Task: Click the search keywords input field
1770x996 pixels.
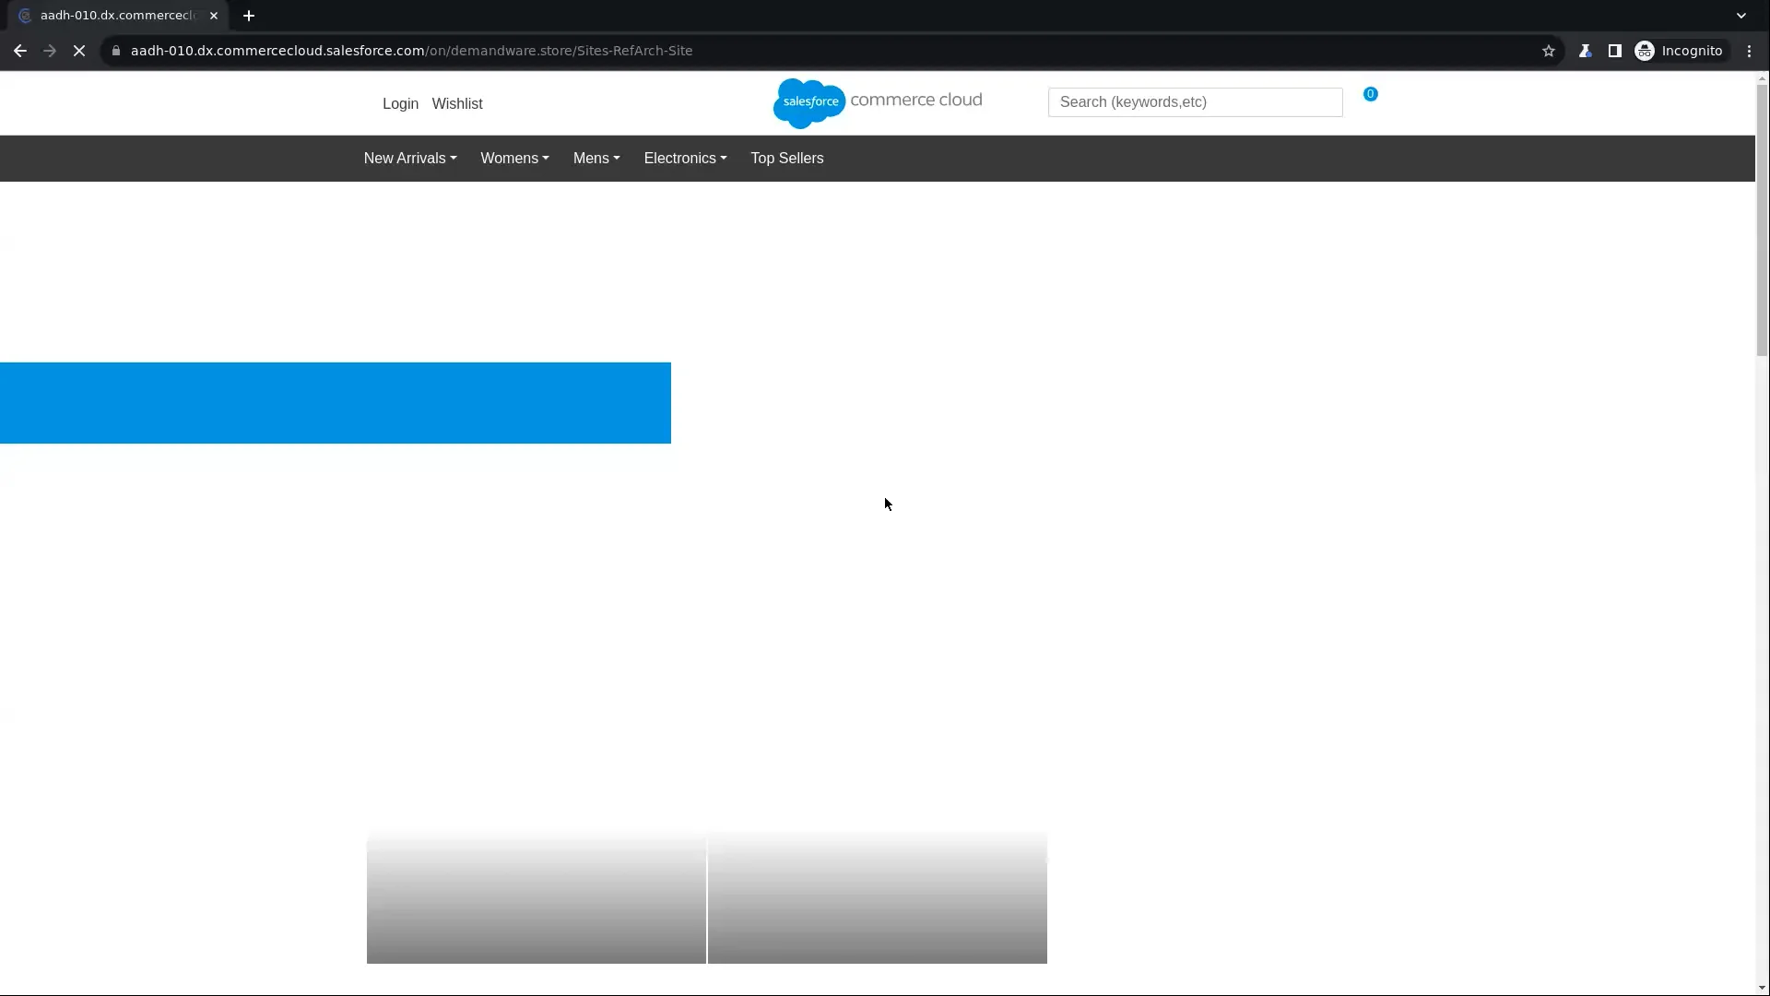Action: pyautogui.click(x=1194, y=102)
